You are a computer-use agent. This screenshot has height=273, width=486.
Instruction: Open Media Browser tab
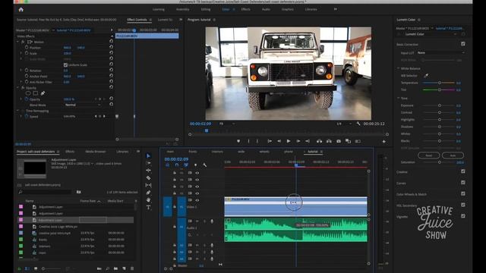[x=96, y=152]
